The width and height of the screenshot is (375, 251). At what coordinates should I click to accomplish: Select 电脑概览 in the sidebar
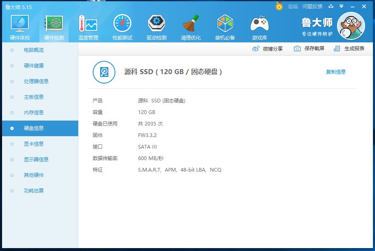(x=34, y=50)
